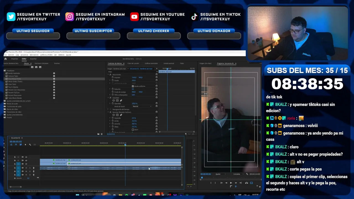Play the sequence in Program monitor
Image resolution: width=354 pixels, height=199 pixels.
pos(231,183)
